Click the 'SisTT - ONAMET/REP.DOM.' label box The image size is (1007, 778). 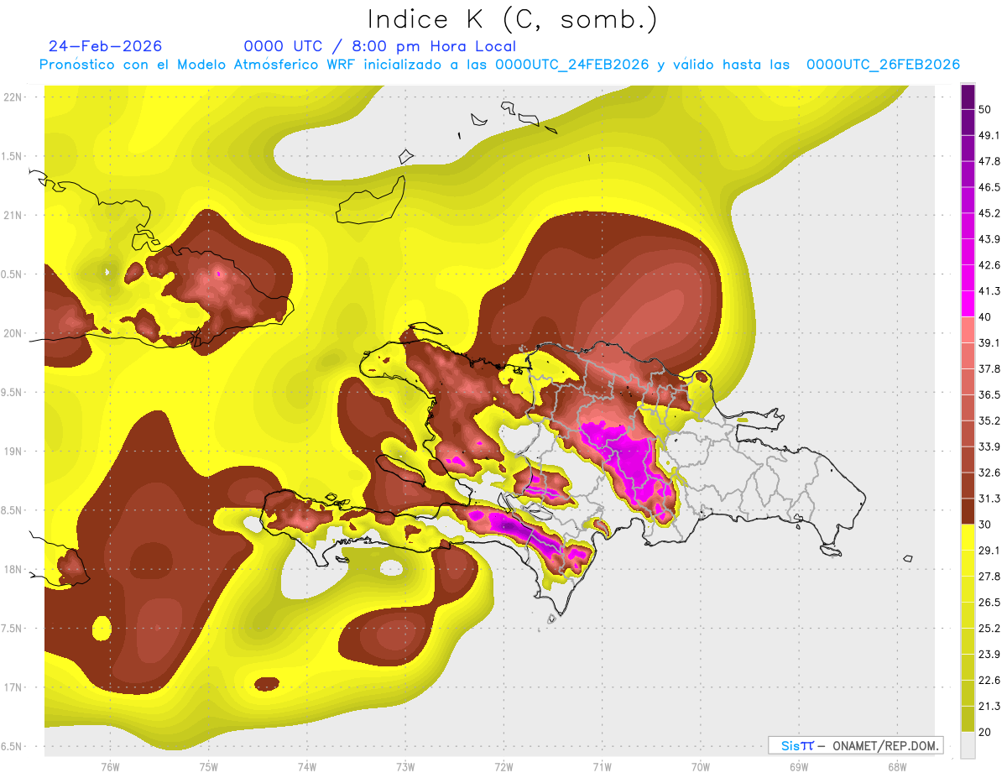click(x=856, y=745)
